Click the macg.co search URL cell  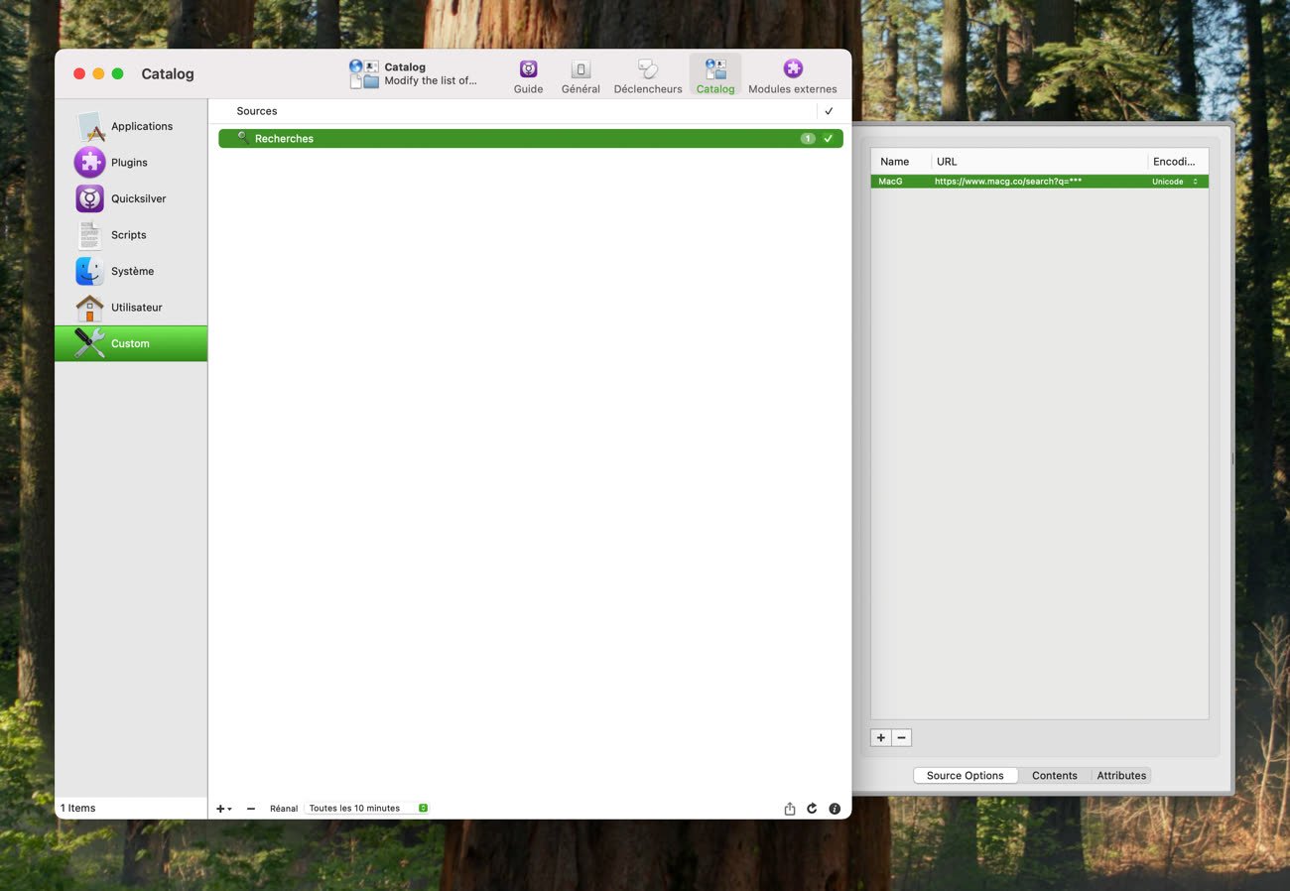(x=1008, y=182)
